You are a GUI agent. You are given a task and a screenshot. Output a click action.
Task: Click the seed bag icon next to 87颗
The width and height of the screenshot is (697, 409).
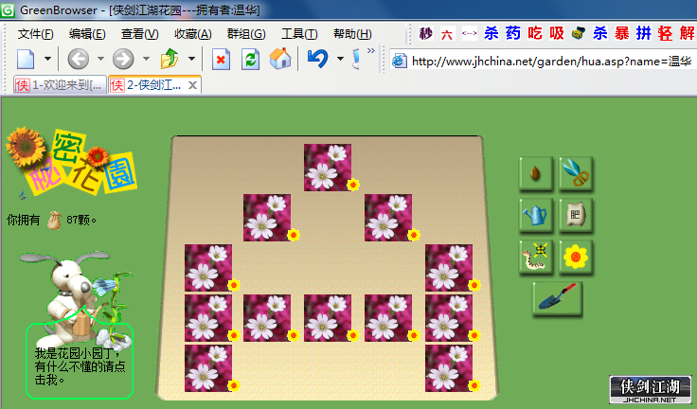[x=54, y=220]
